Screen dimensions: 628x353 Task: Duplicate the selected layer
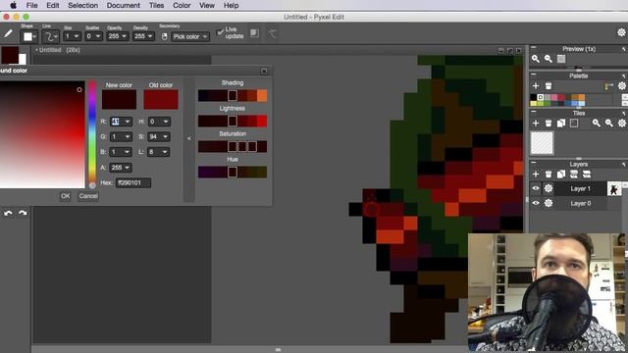tap(561, 175)
